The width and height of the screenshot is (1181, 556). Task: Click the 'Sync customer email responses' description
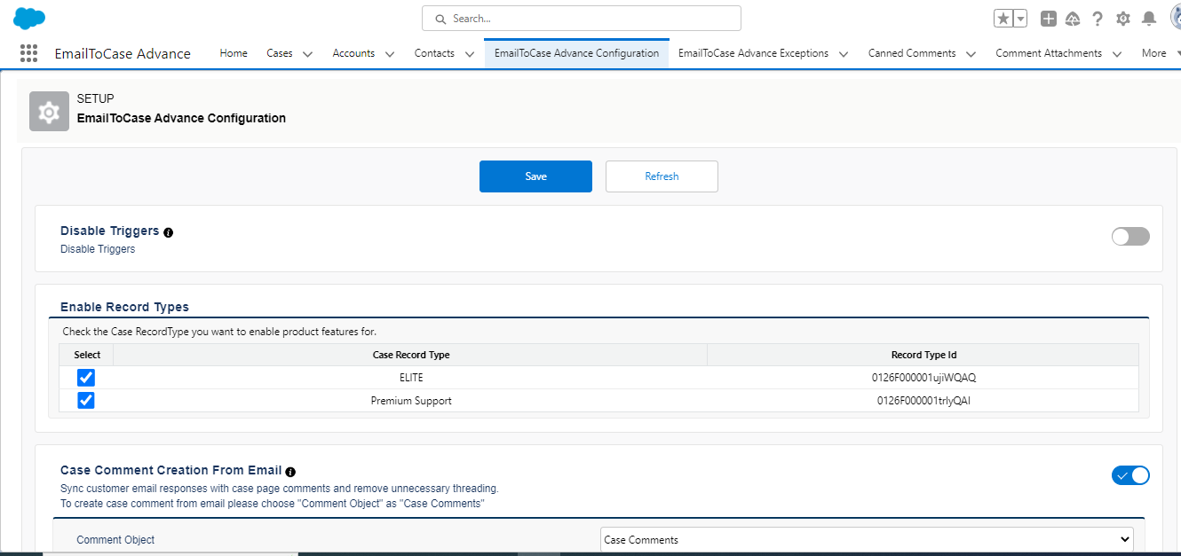click(x=280, y=488)
